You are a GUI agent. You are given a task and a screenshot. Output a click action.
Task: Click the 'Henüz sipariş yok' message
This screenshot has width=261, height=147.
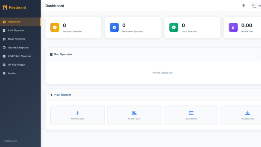(x=163, y=73)
